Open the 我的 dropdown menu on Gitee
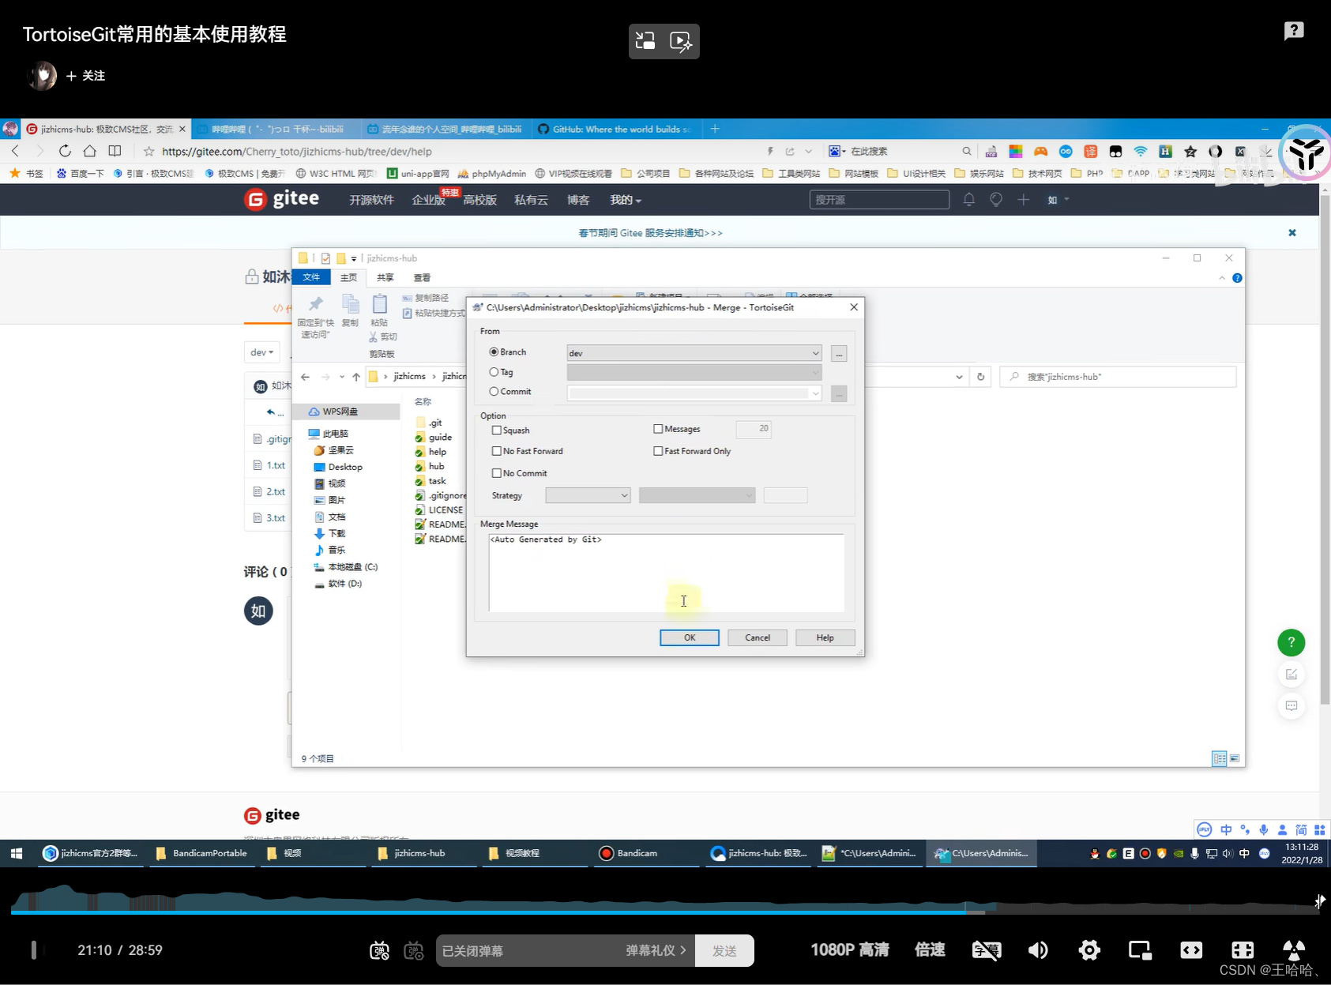 click(x=625, y=200)
